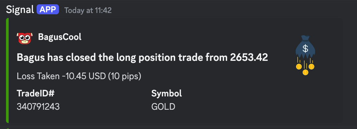The width and height of the screenshot is (357, 129).
Task: Click the green bar of the next embed below
Action: (7, 128)
